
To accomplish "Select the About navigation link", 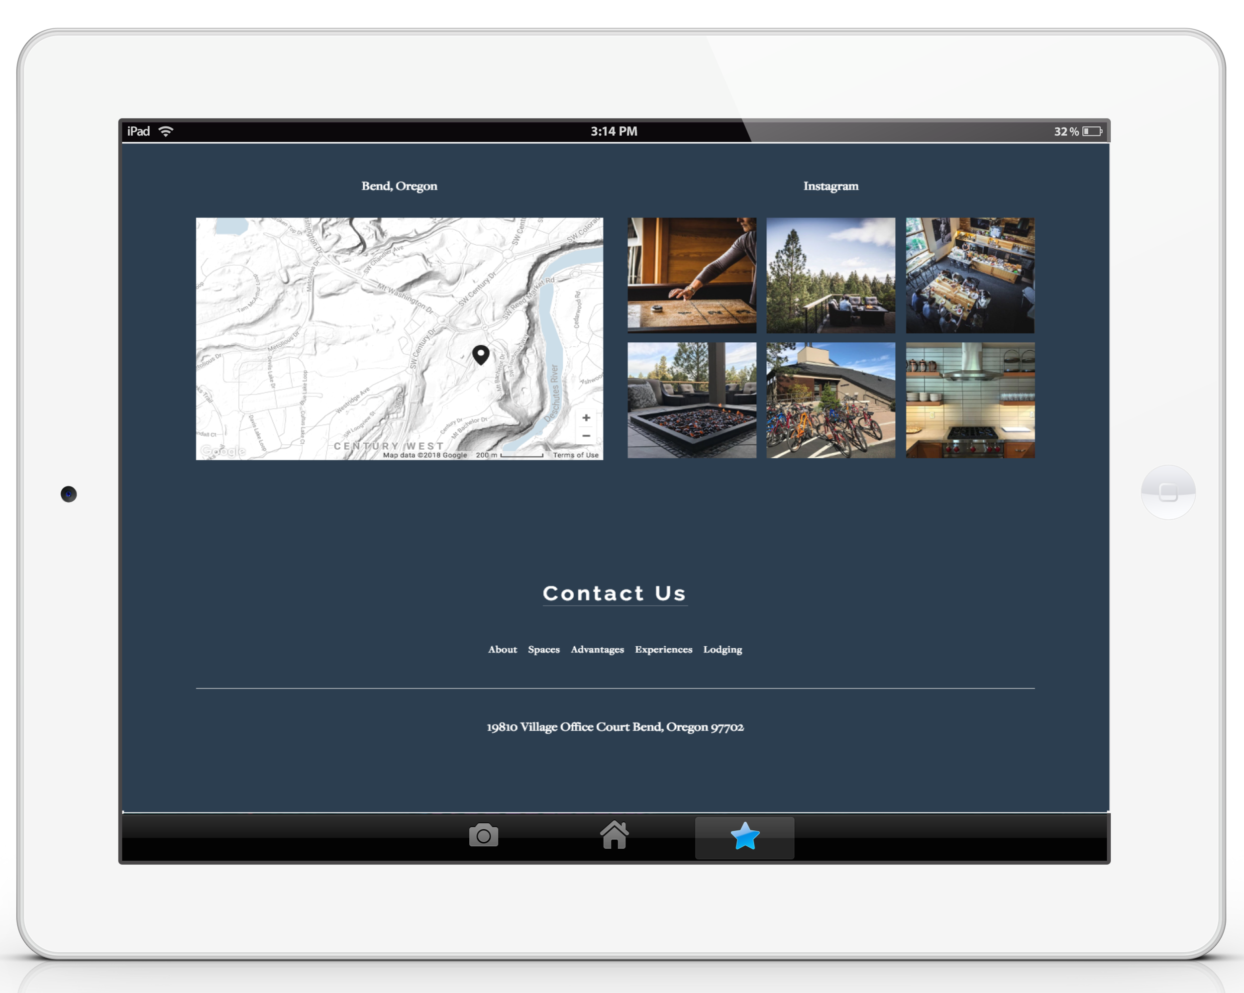I will pos(503,650).
